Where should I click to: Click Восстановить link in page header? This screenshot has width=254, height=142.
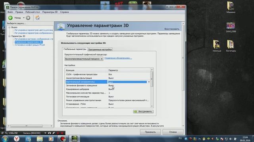pyautogui.click(x=172, y=29)
